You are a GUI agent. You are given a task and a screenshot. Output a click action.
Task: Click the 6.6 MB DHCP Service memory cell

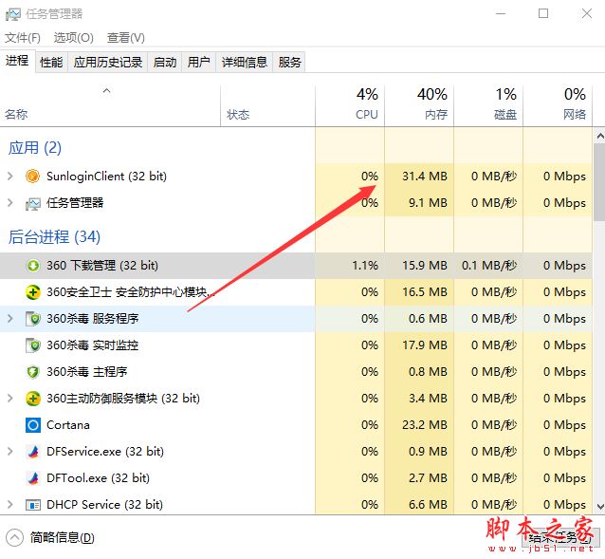pos(428,505)
